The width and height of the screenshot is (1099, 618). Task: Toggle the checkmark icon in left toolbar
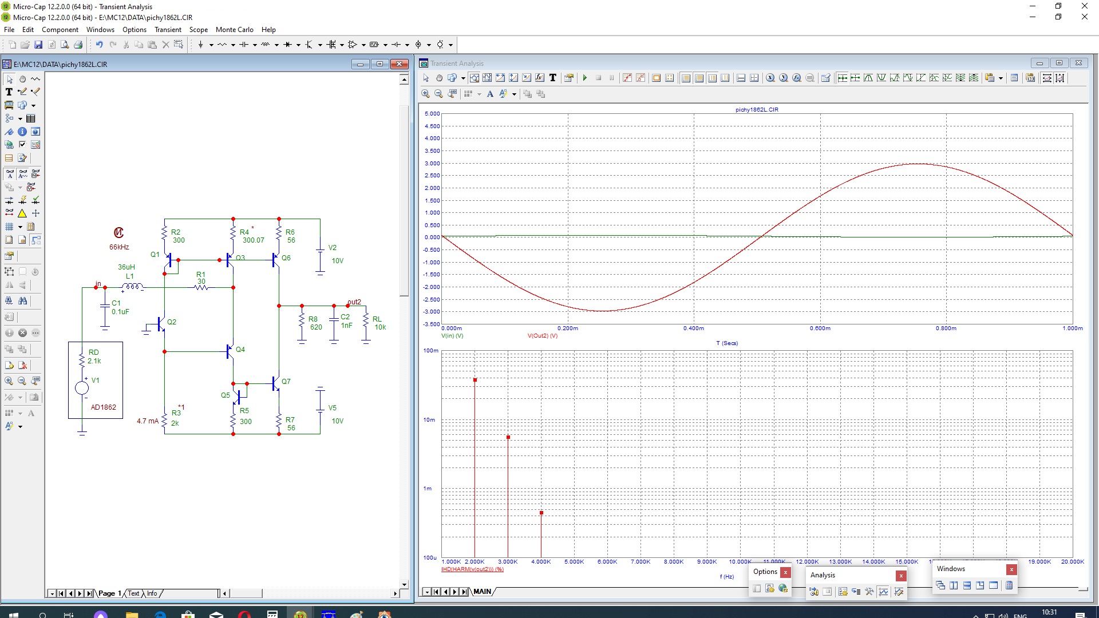22,145
